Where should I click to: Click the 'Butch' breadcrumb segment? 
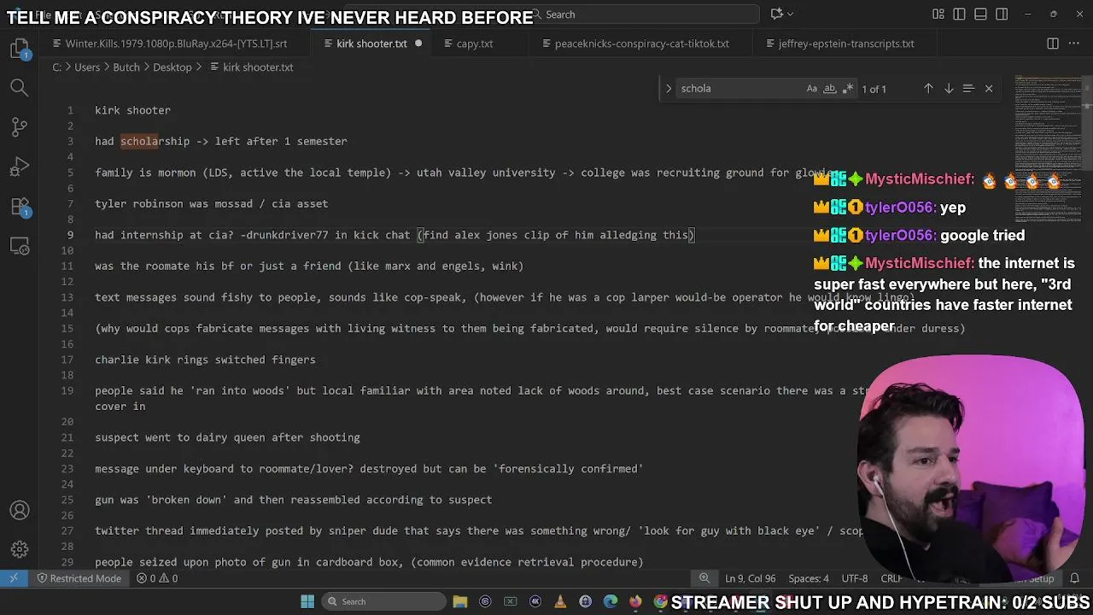click(126, 67)
